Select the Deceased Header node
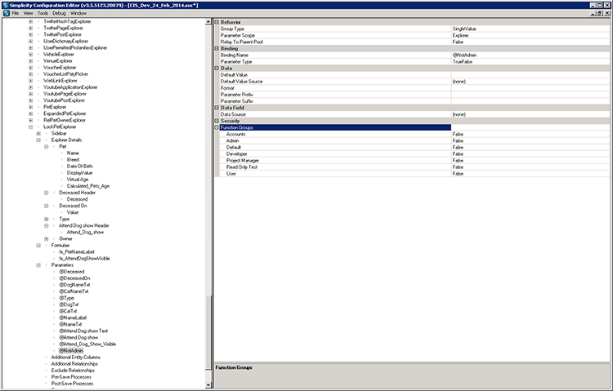 tap(78, 193)
